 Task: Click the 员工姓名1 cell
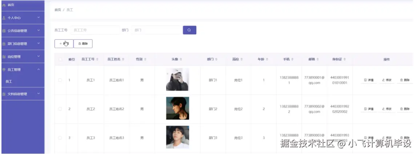click(x=116, y=80)
